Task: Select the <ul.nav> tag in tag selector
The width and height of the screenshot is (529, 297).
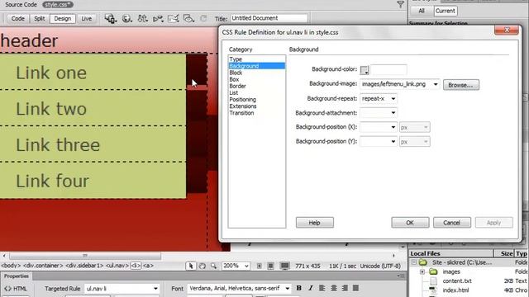Action: pyautogui.click(x=117, y=266)
